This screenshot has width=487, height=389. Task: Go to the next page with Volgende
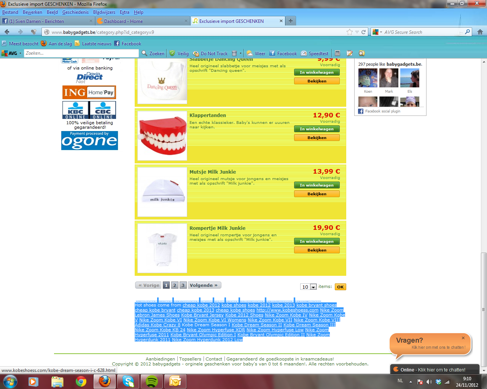point(204,285)
